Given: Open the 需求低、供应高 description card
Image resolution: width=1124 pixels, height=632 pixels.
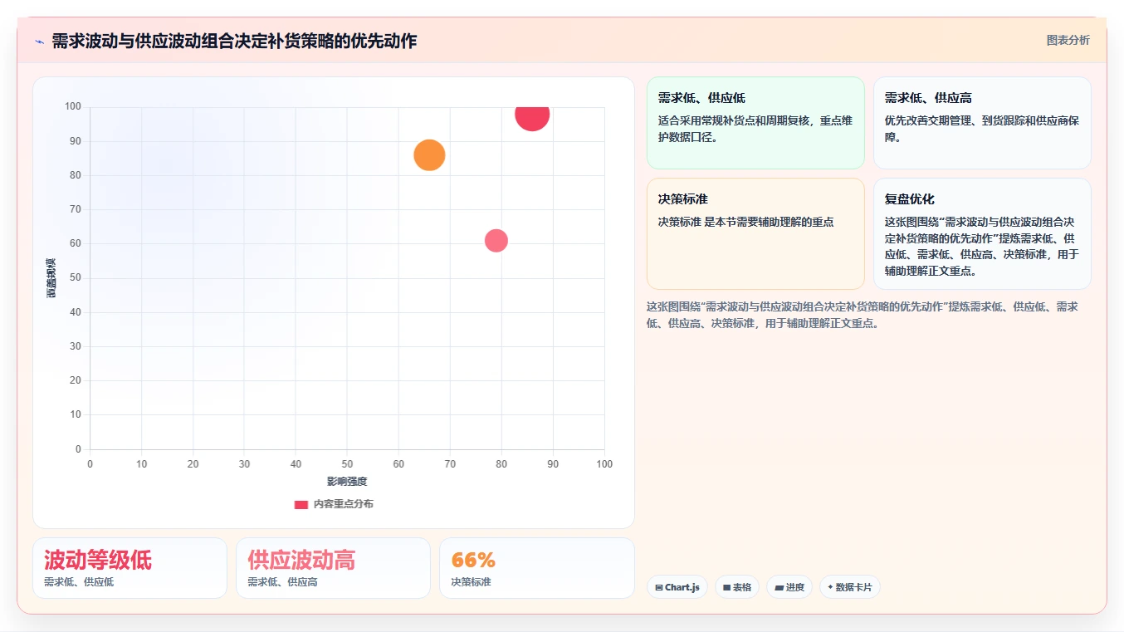Looking at the screenshot, I should pyautogui.click(x=982, y=123).
